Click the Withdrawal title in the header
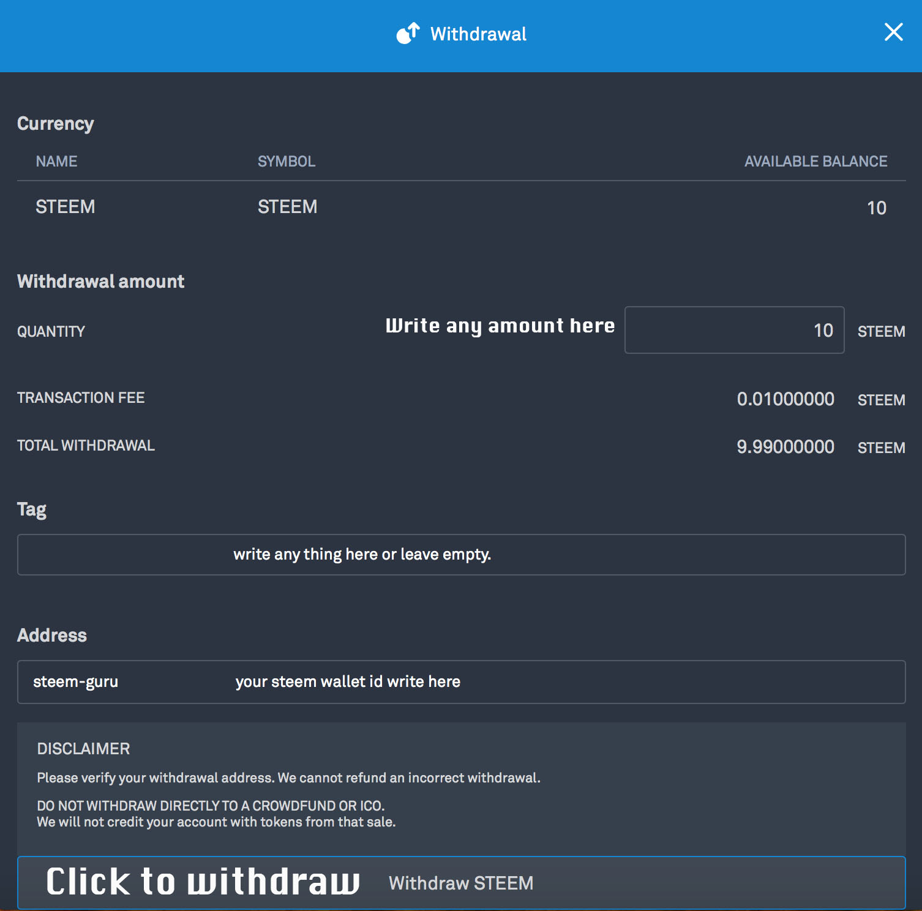 coord(478,34)
